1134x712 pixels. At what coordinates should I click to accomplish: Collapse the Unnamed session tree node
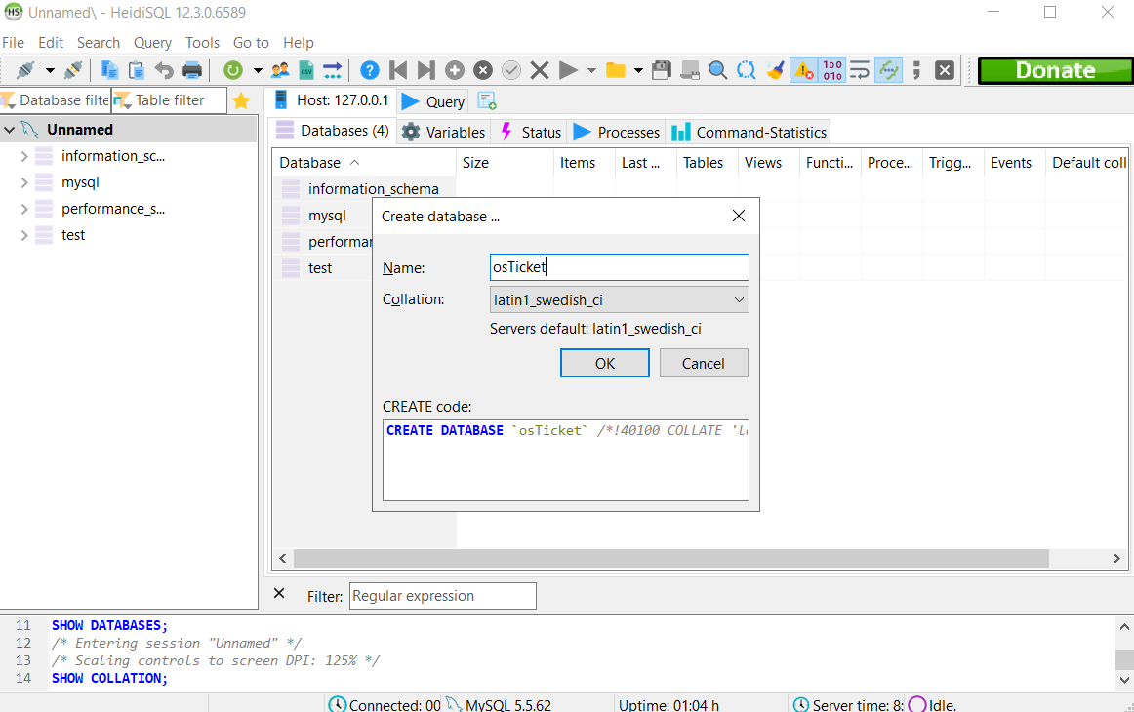(10, 130)
